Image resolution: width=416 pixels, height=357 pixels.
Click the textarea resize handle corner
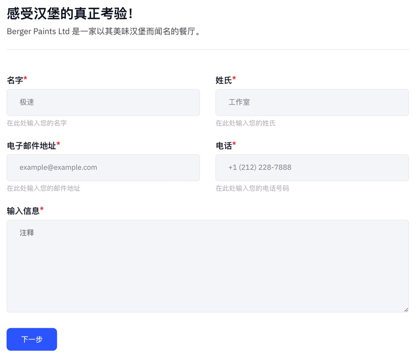pos(406,310)
